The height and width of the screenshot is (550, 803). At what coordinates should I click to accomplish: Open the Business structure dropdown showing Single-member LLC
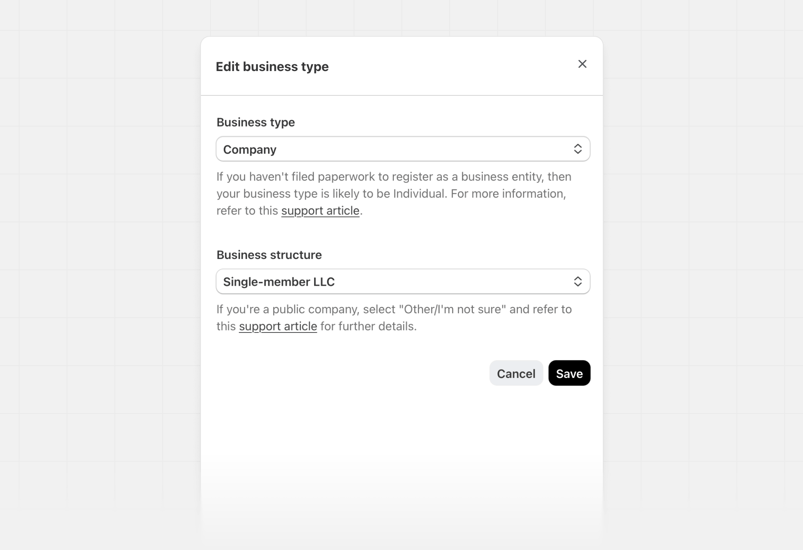coord(403,281)
